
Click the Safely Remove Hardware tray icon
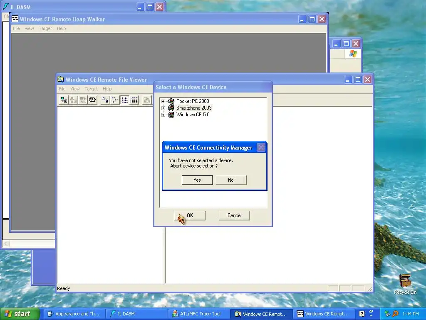click(x=387, y=314)
